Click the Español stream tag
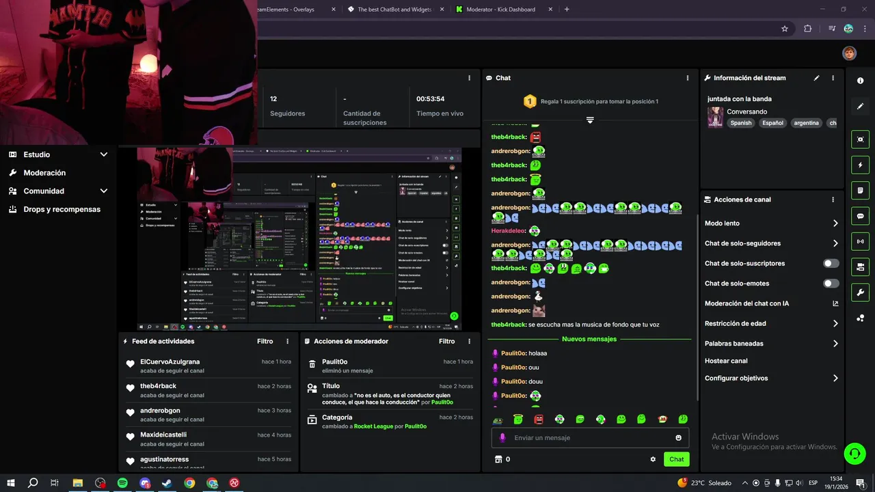875x492 pixels. (772, 123)
